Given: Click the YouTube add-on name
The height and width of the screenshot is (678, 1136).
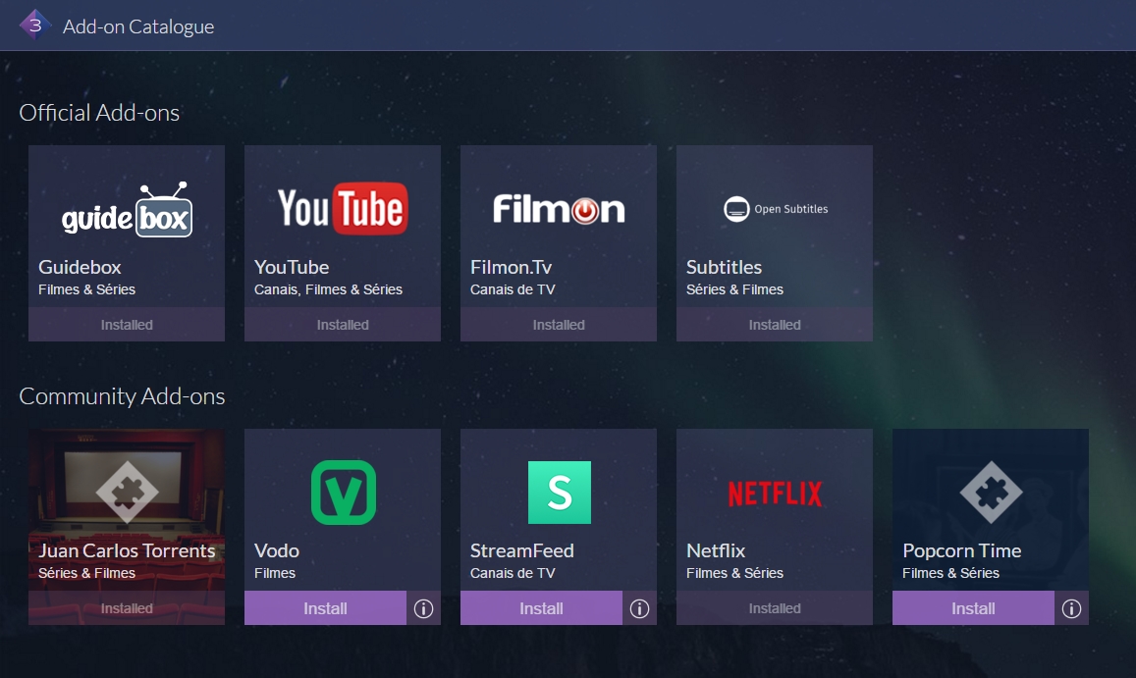Looking at the screenshot, I should click(292, 267).
